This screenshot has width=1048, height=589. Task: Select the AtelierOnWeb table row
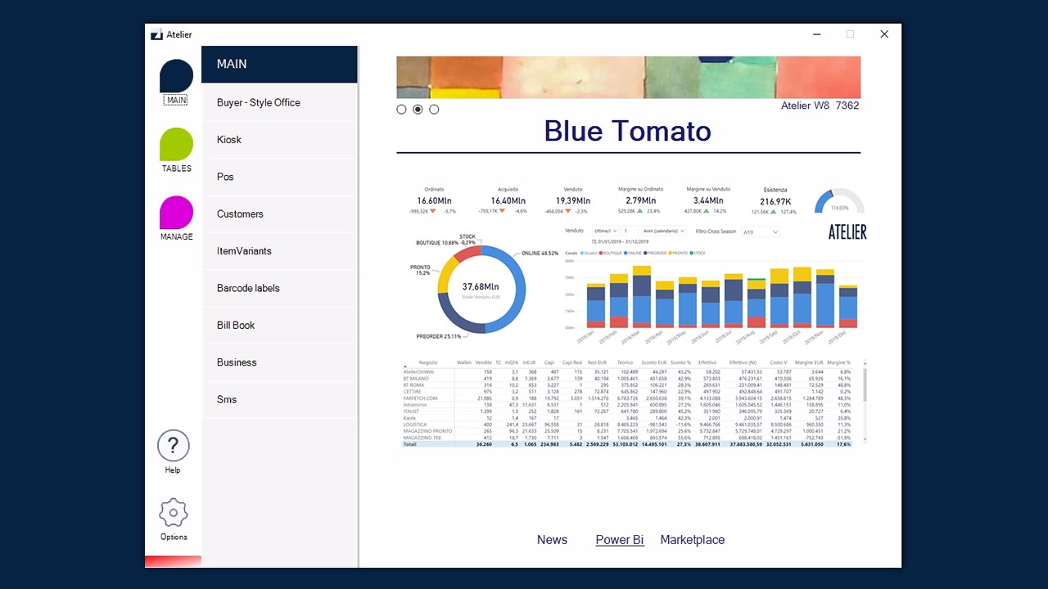click(627, 372)
